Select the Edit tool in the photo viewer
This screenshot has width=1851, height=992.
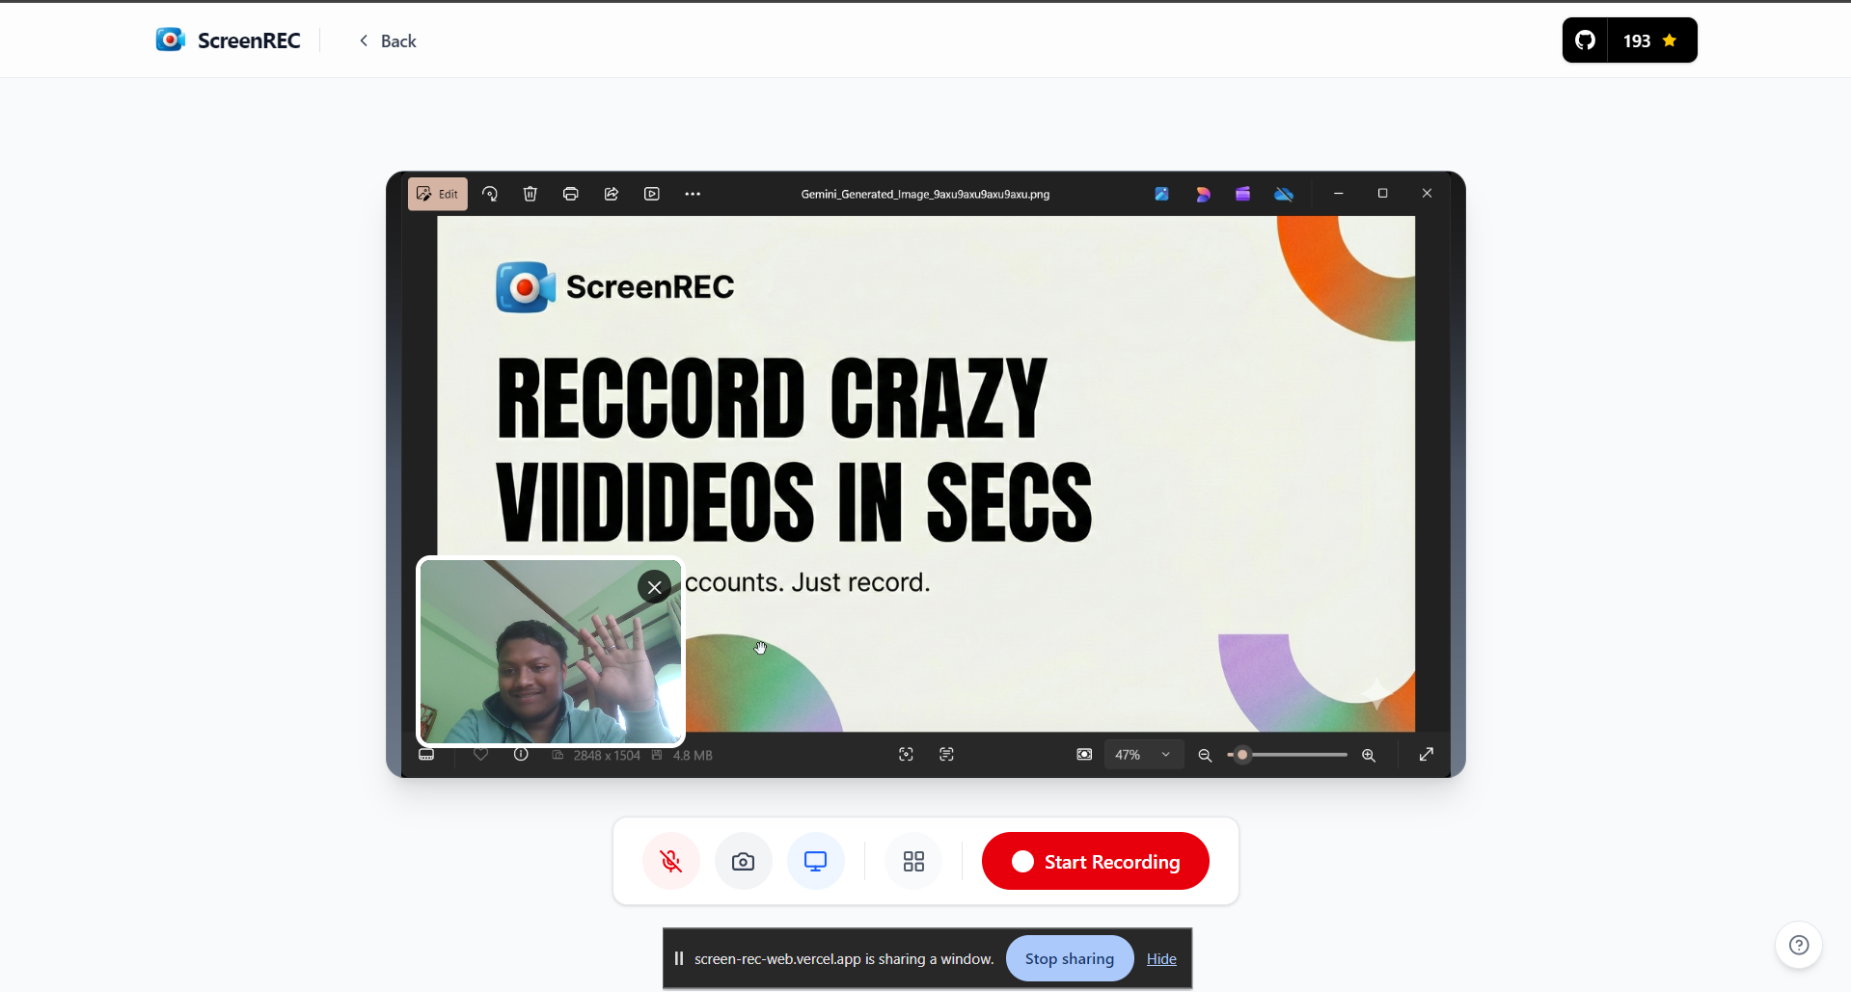pos(437,193)
